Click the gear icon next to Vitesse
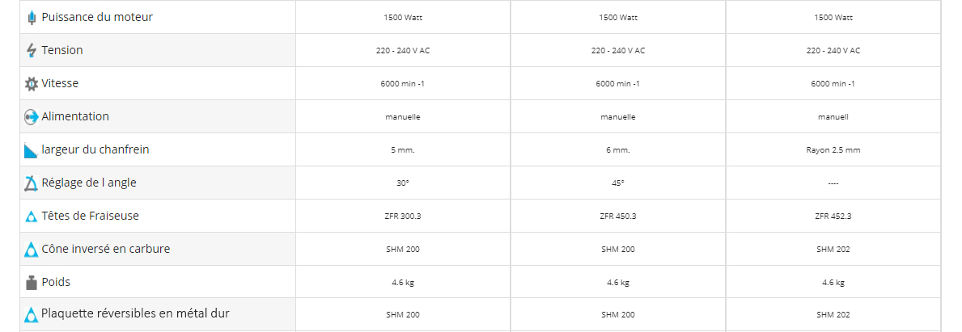The width and height of the screenshot is (962, 332). [32, 84]
